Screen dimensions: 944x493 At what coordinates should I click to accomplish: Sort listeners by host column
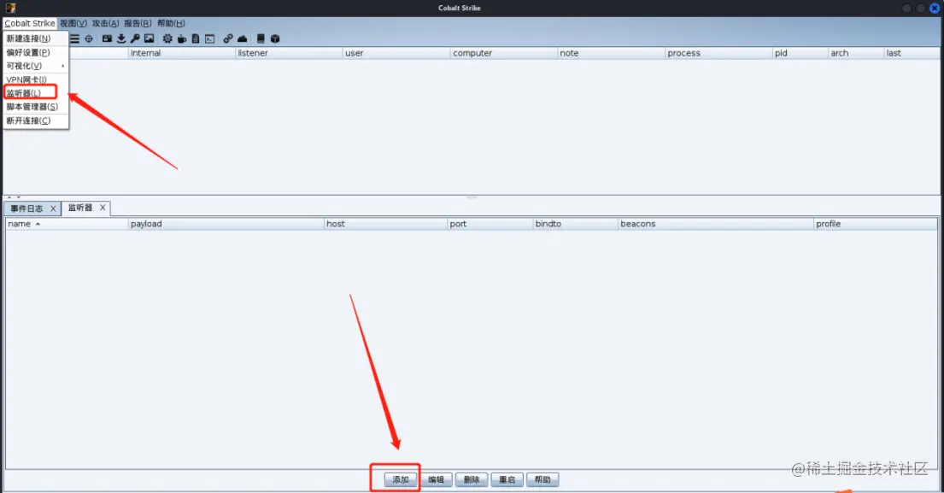pyautogui.click(x=386, y=224)
